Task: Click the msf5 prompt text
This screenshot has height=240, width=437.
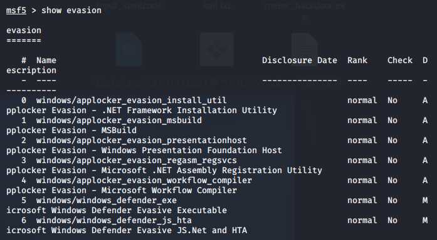Action: tap(16, 11)
